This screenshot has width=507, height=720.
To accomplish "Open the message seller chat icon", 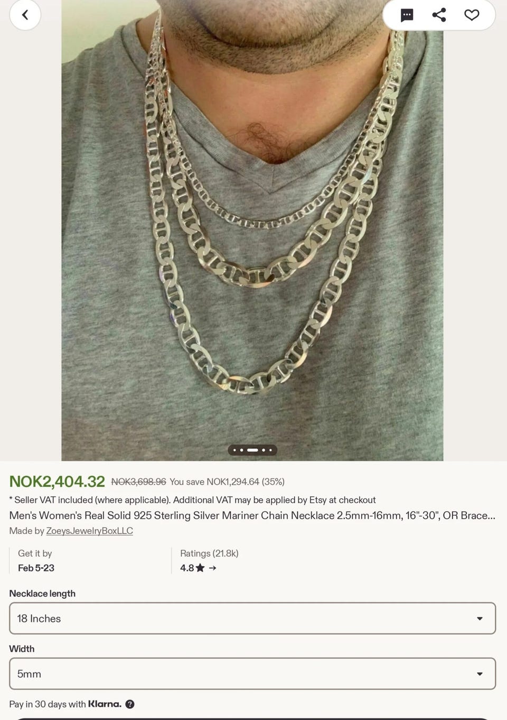I will [x=407, y=15].
